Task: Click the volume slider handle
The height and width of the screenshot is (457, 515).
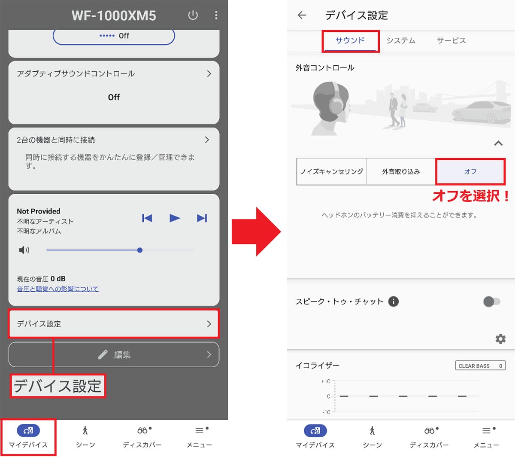Action: (x=140, y=250)
